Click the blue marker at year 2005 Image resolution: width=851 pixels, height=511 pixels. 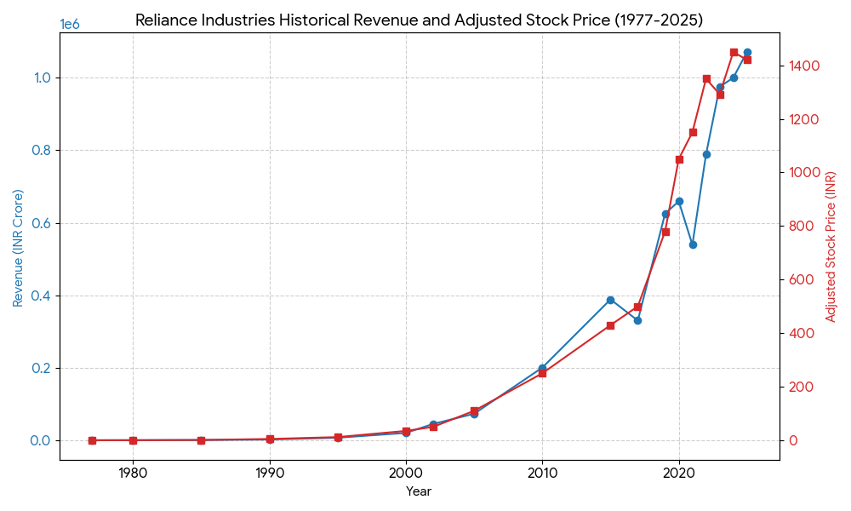click(x=475, y=414)
